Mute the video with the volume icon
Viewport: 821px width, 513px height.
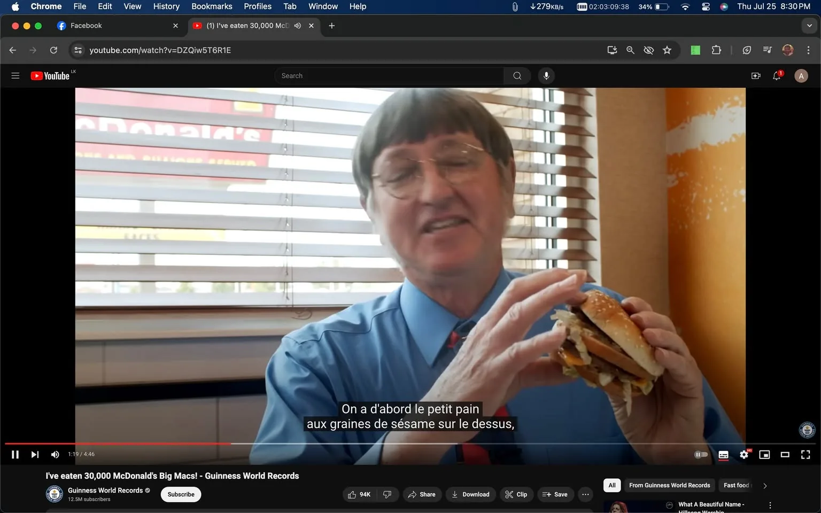[55, 454]
